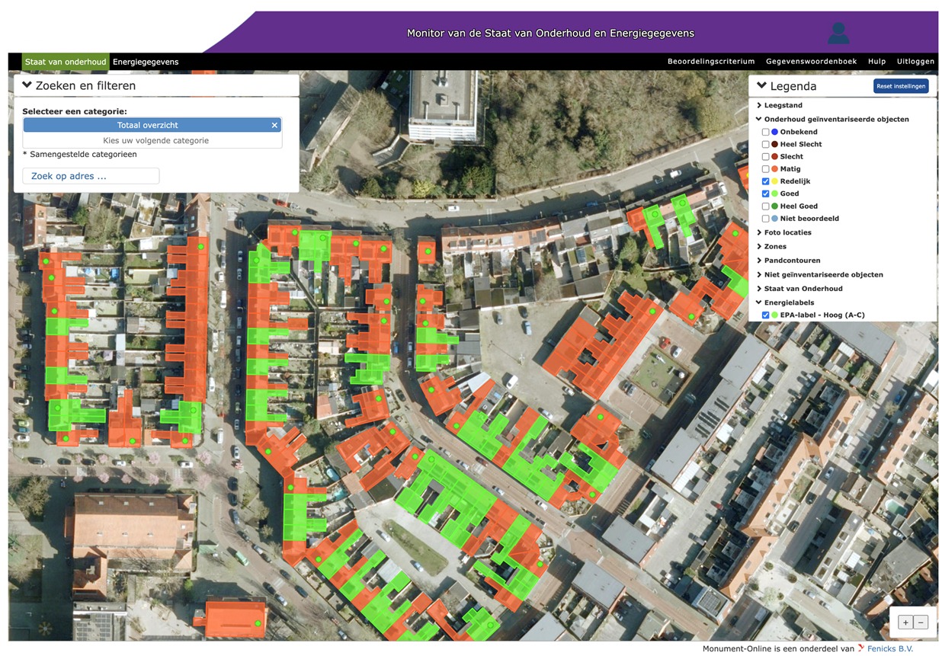Click the Fenicks logo icon in footer
This screenshot has height=656, width=942.
coord(860,648)
